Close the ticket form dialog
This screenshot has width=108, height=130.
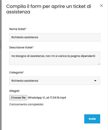[x=101, y=6]
